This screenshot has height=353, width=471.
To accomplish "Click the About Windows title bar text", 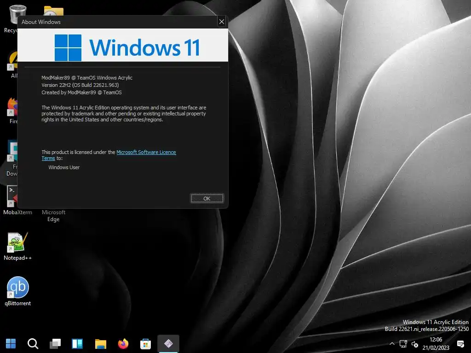I will [x=41, y=22].
